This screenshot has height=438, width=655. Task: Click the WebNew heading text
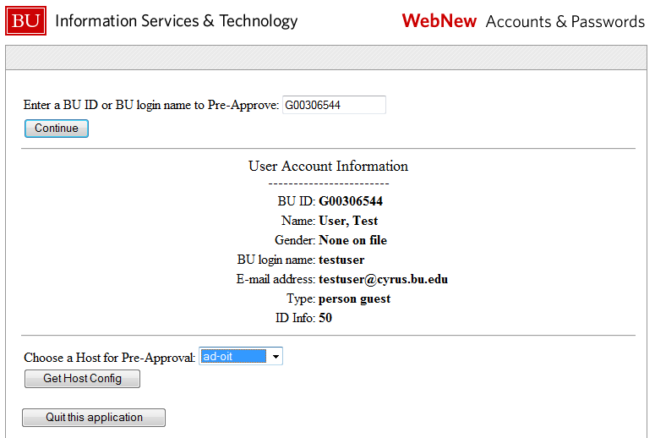coord(439,21)
